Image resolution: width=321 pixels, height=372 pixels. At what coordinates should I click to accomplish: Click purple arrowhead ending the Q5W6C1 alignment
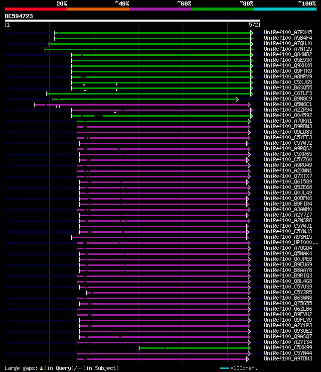click(x=249, y=105)
